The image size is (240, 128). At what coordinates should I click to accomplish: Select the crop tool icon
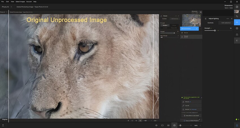237,16
